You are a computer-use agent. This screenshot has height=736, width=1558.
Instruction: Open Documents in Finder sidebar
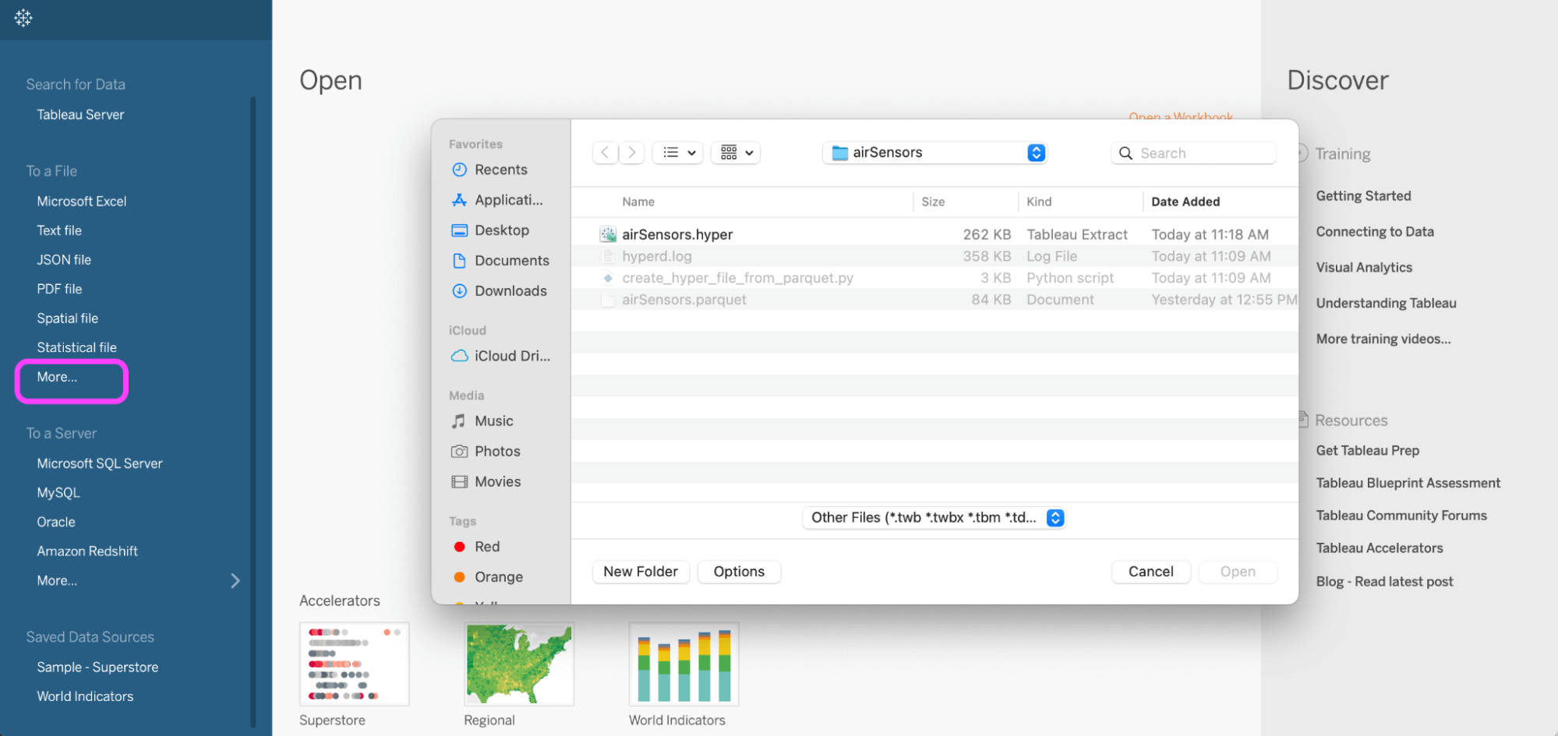[x=501, y=261]
